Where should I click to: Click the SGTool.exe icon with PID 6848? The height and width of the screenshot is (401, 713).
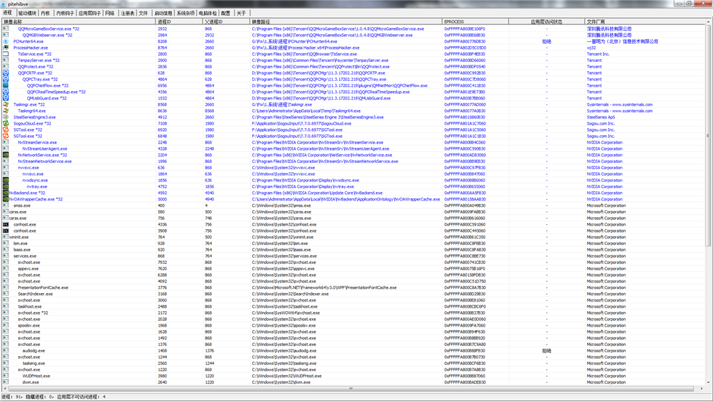[x=6, y=136]
